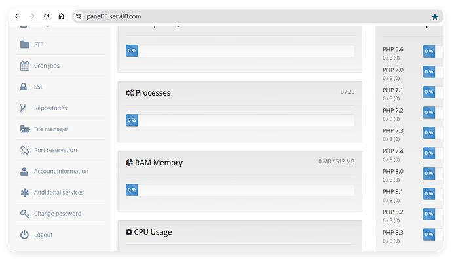Reload the current page

tap(47, 16)
